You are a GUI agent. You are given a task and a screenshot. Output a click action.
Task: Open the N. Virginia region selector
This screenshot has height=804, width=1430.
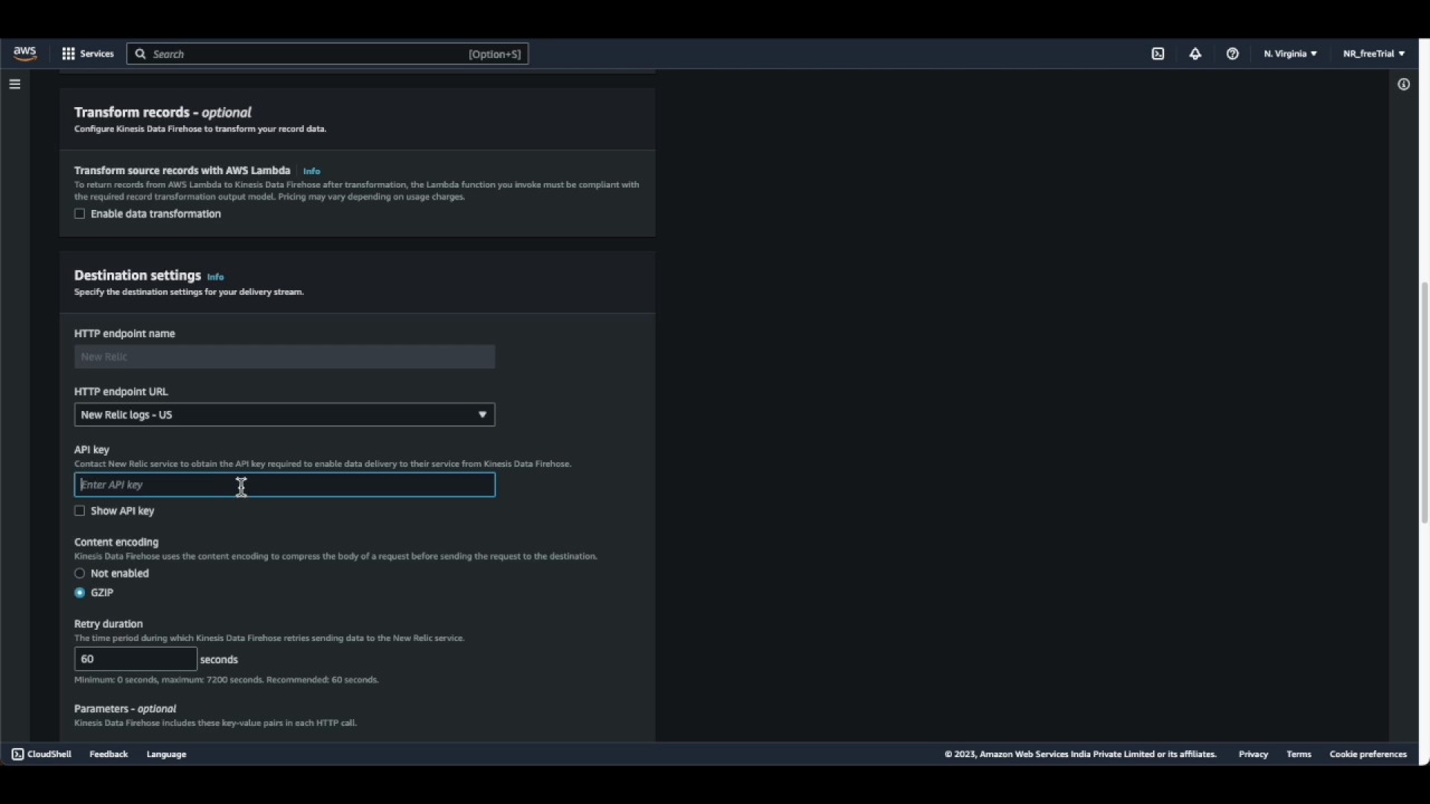[1290, 54]
